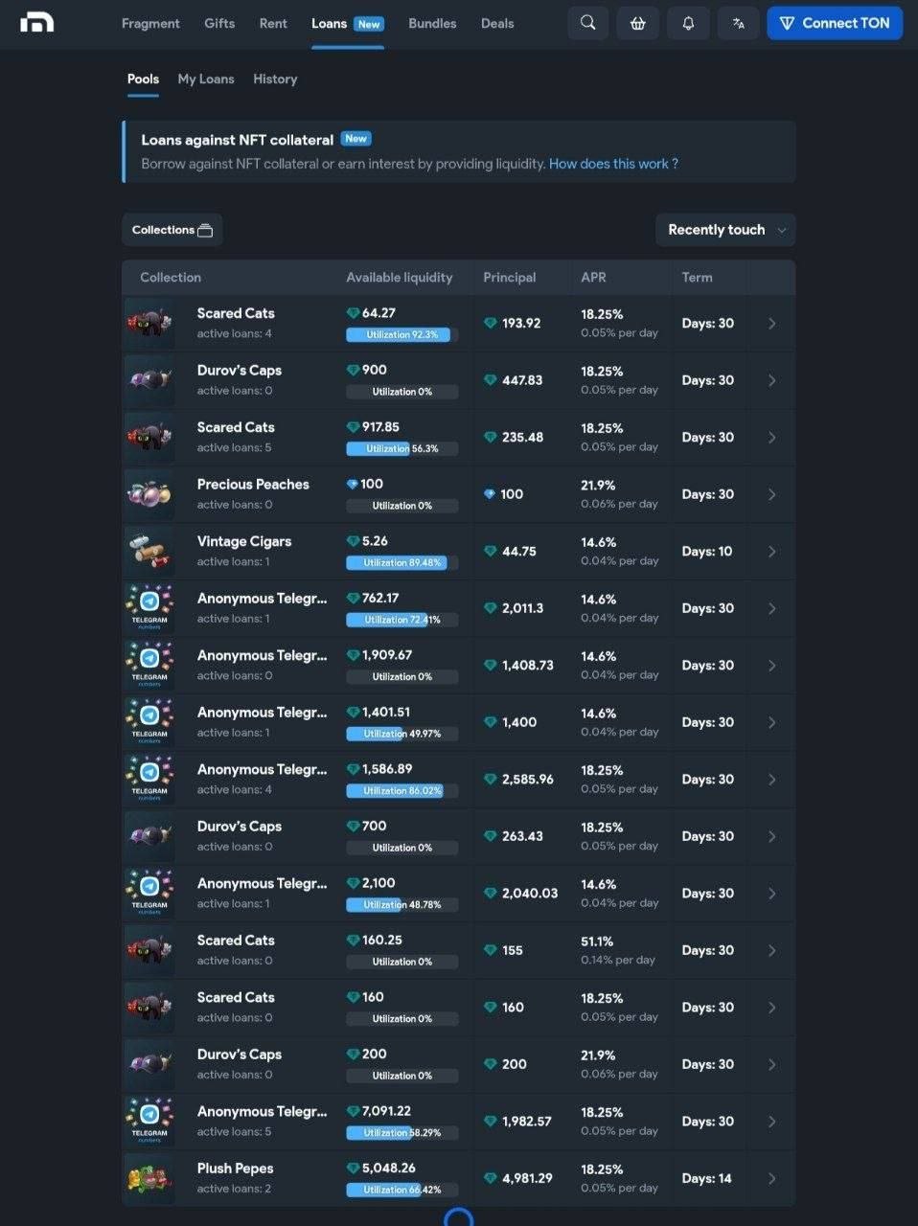Open the notifications bell
918x1226 pixels.
point(688,23)
